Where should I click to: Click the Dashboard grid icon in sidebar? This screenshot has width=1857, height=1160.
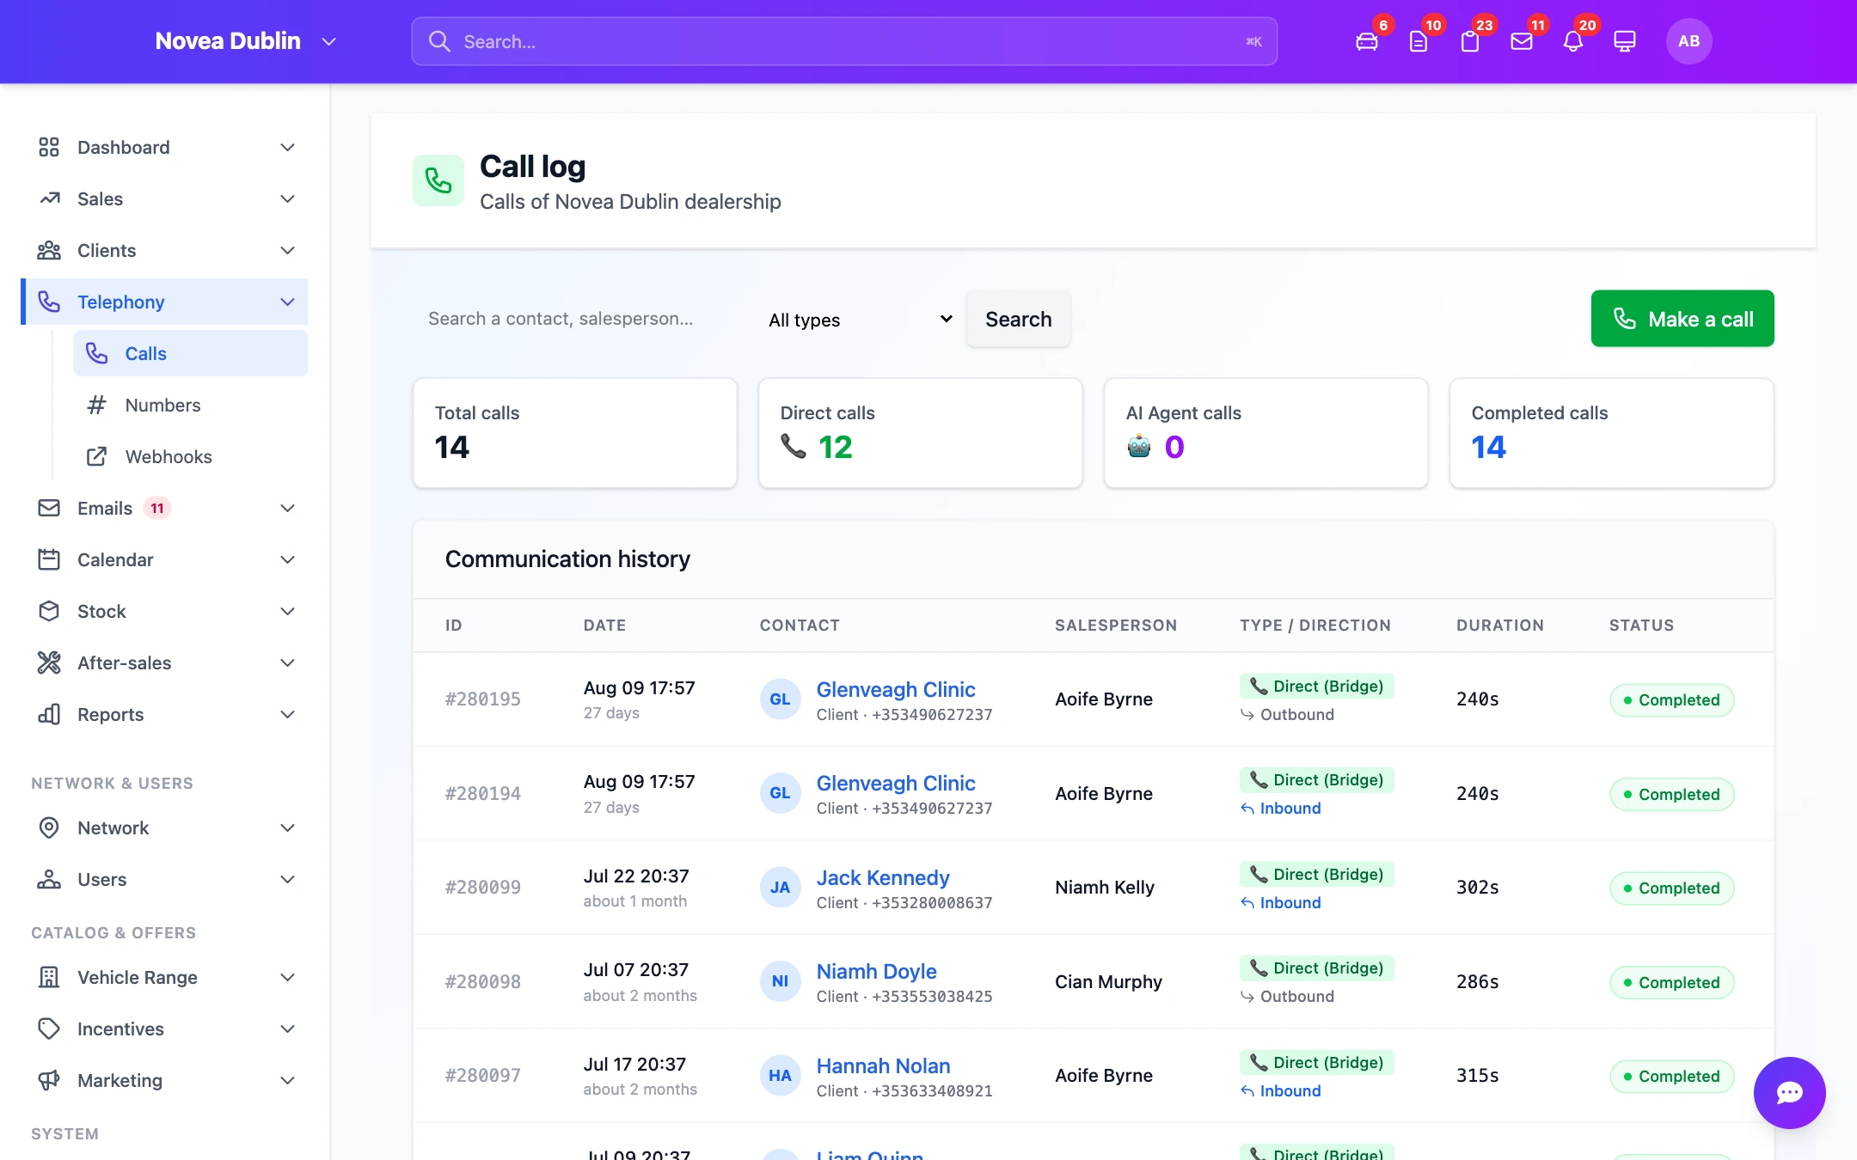tap(49, 147)
